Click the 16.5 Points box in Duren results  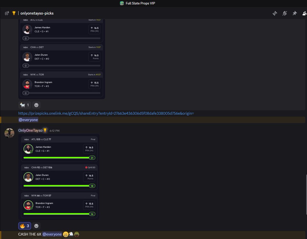[x=89, y=177]
